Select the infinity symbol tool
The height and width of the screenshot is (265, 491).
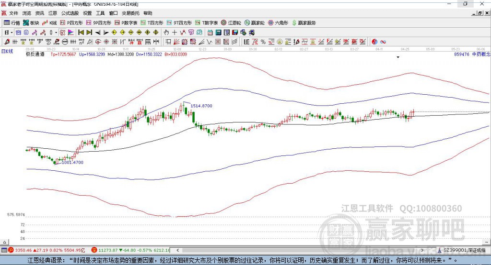point(383,42)
